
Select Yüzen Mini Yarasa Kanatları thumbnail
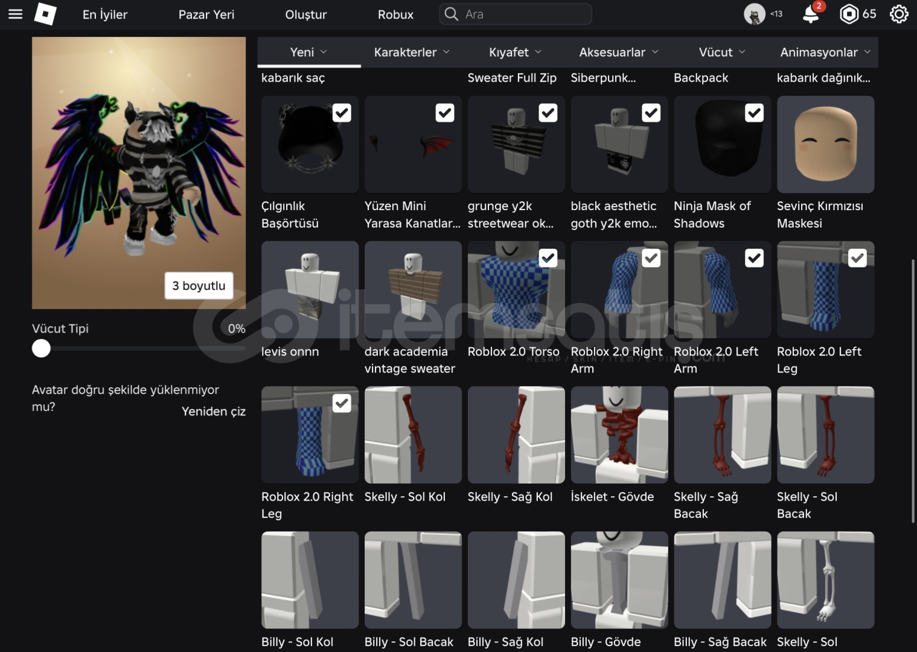coord(413,144)
